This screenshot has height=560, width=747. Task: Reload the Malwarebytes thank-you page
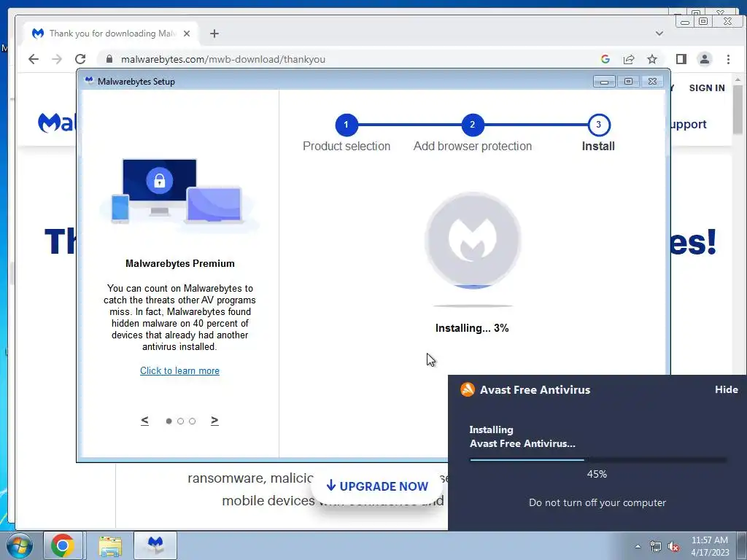click(x=80, y=59)
